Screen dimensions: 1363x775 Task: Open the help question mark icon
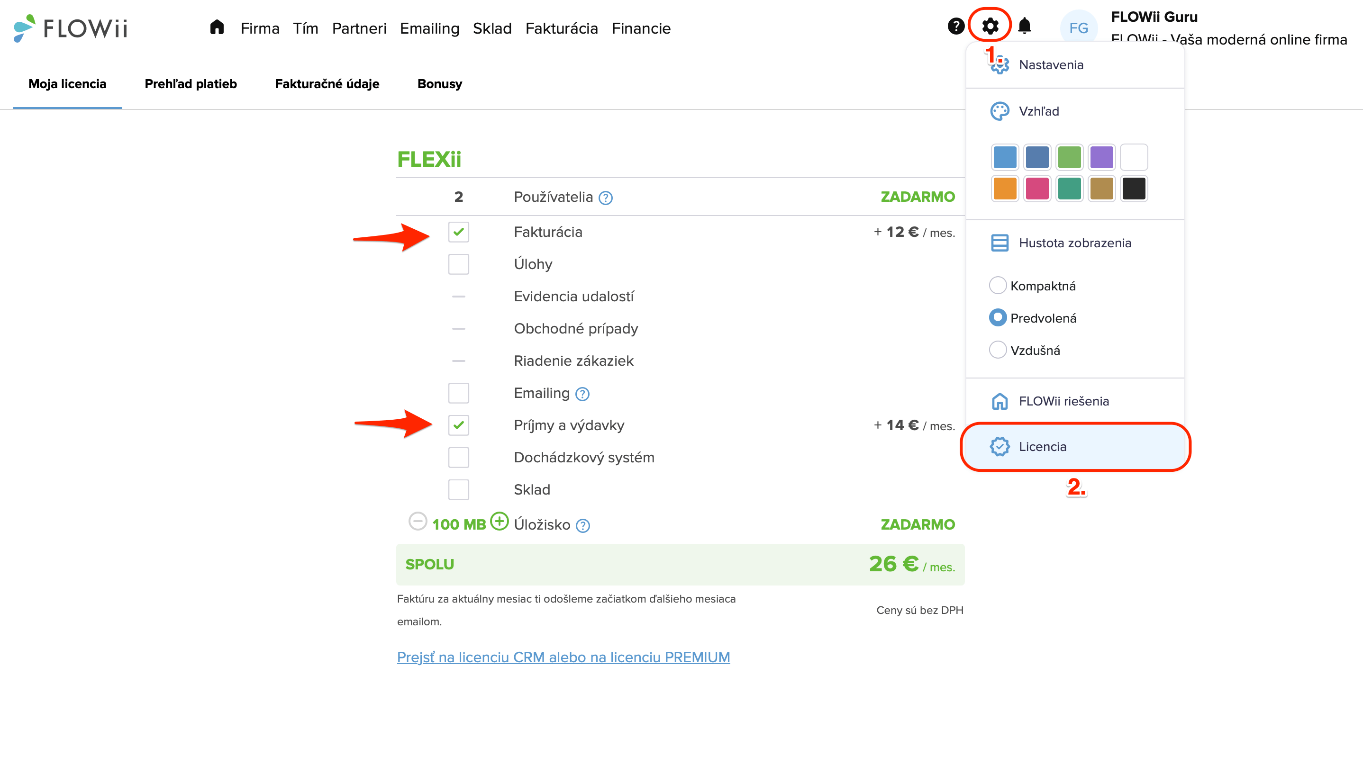pyautogui.click(x=956, y=26)
